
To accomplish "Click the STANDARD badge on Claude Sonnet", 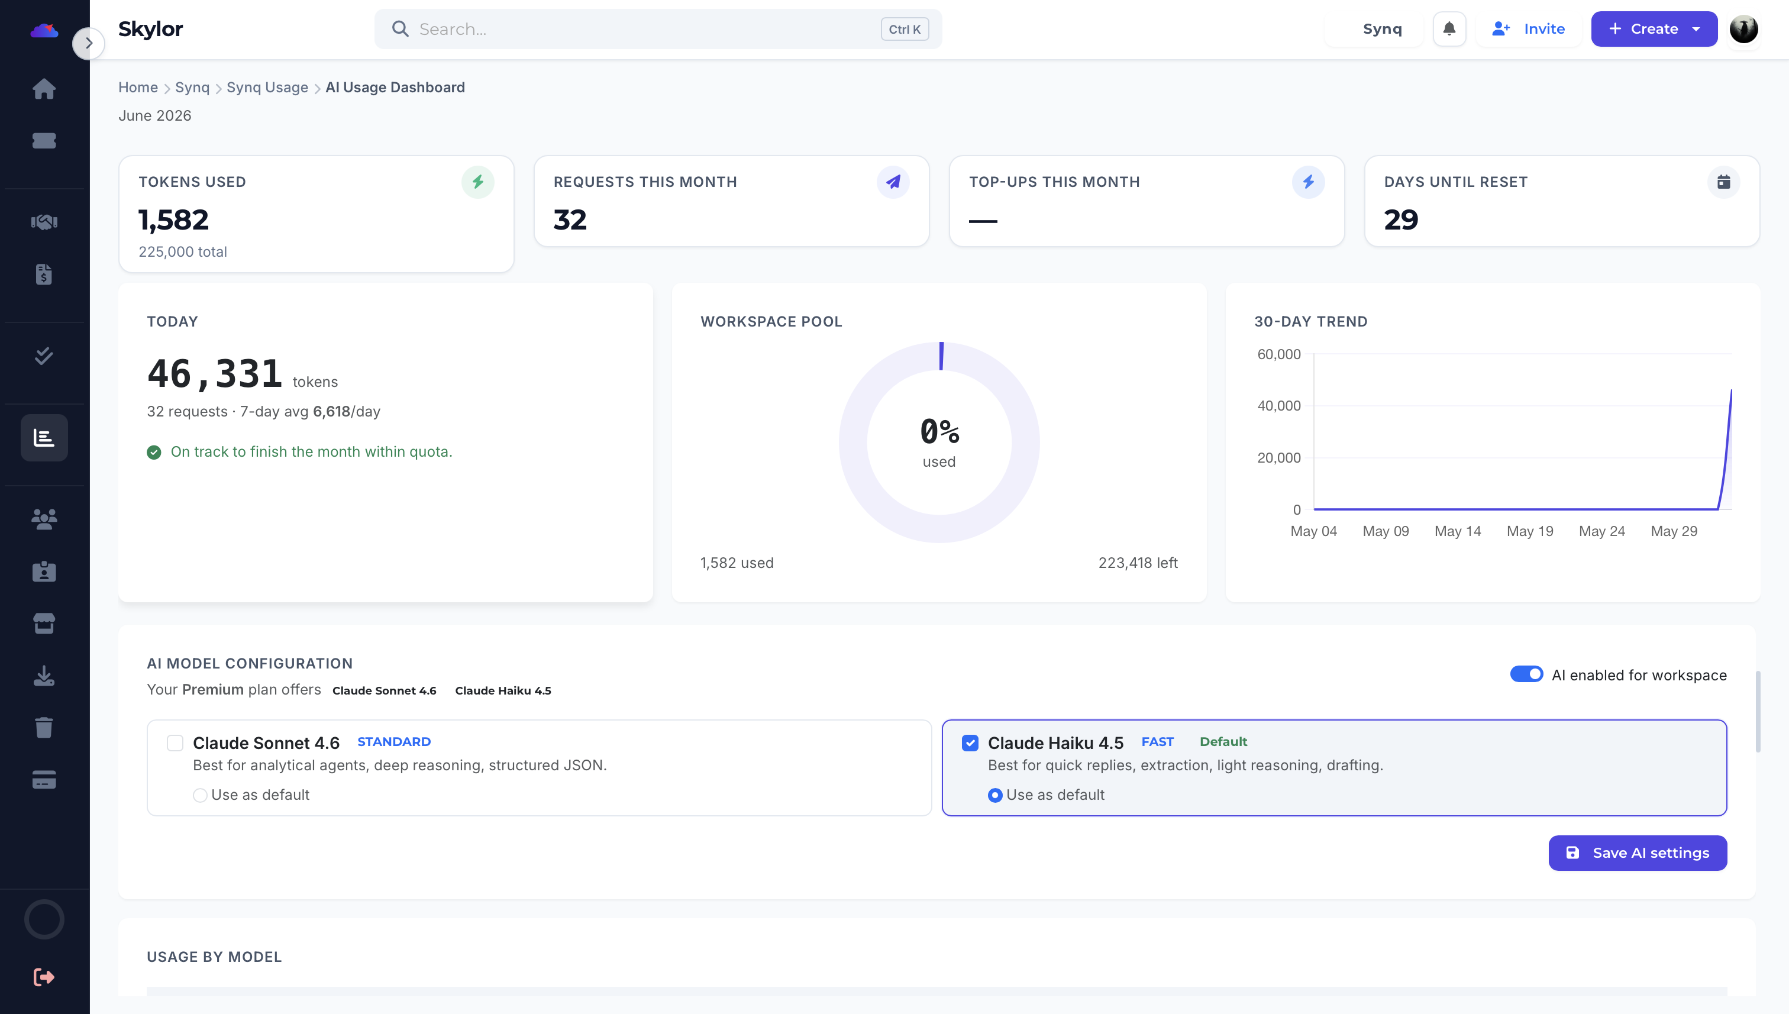I will click(x=394, y=742).
